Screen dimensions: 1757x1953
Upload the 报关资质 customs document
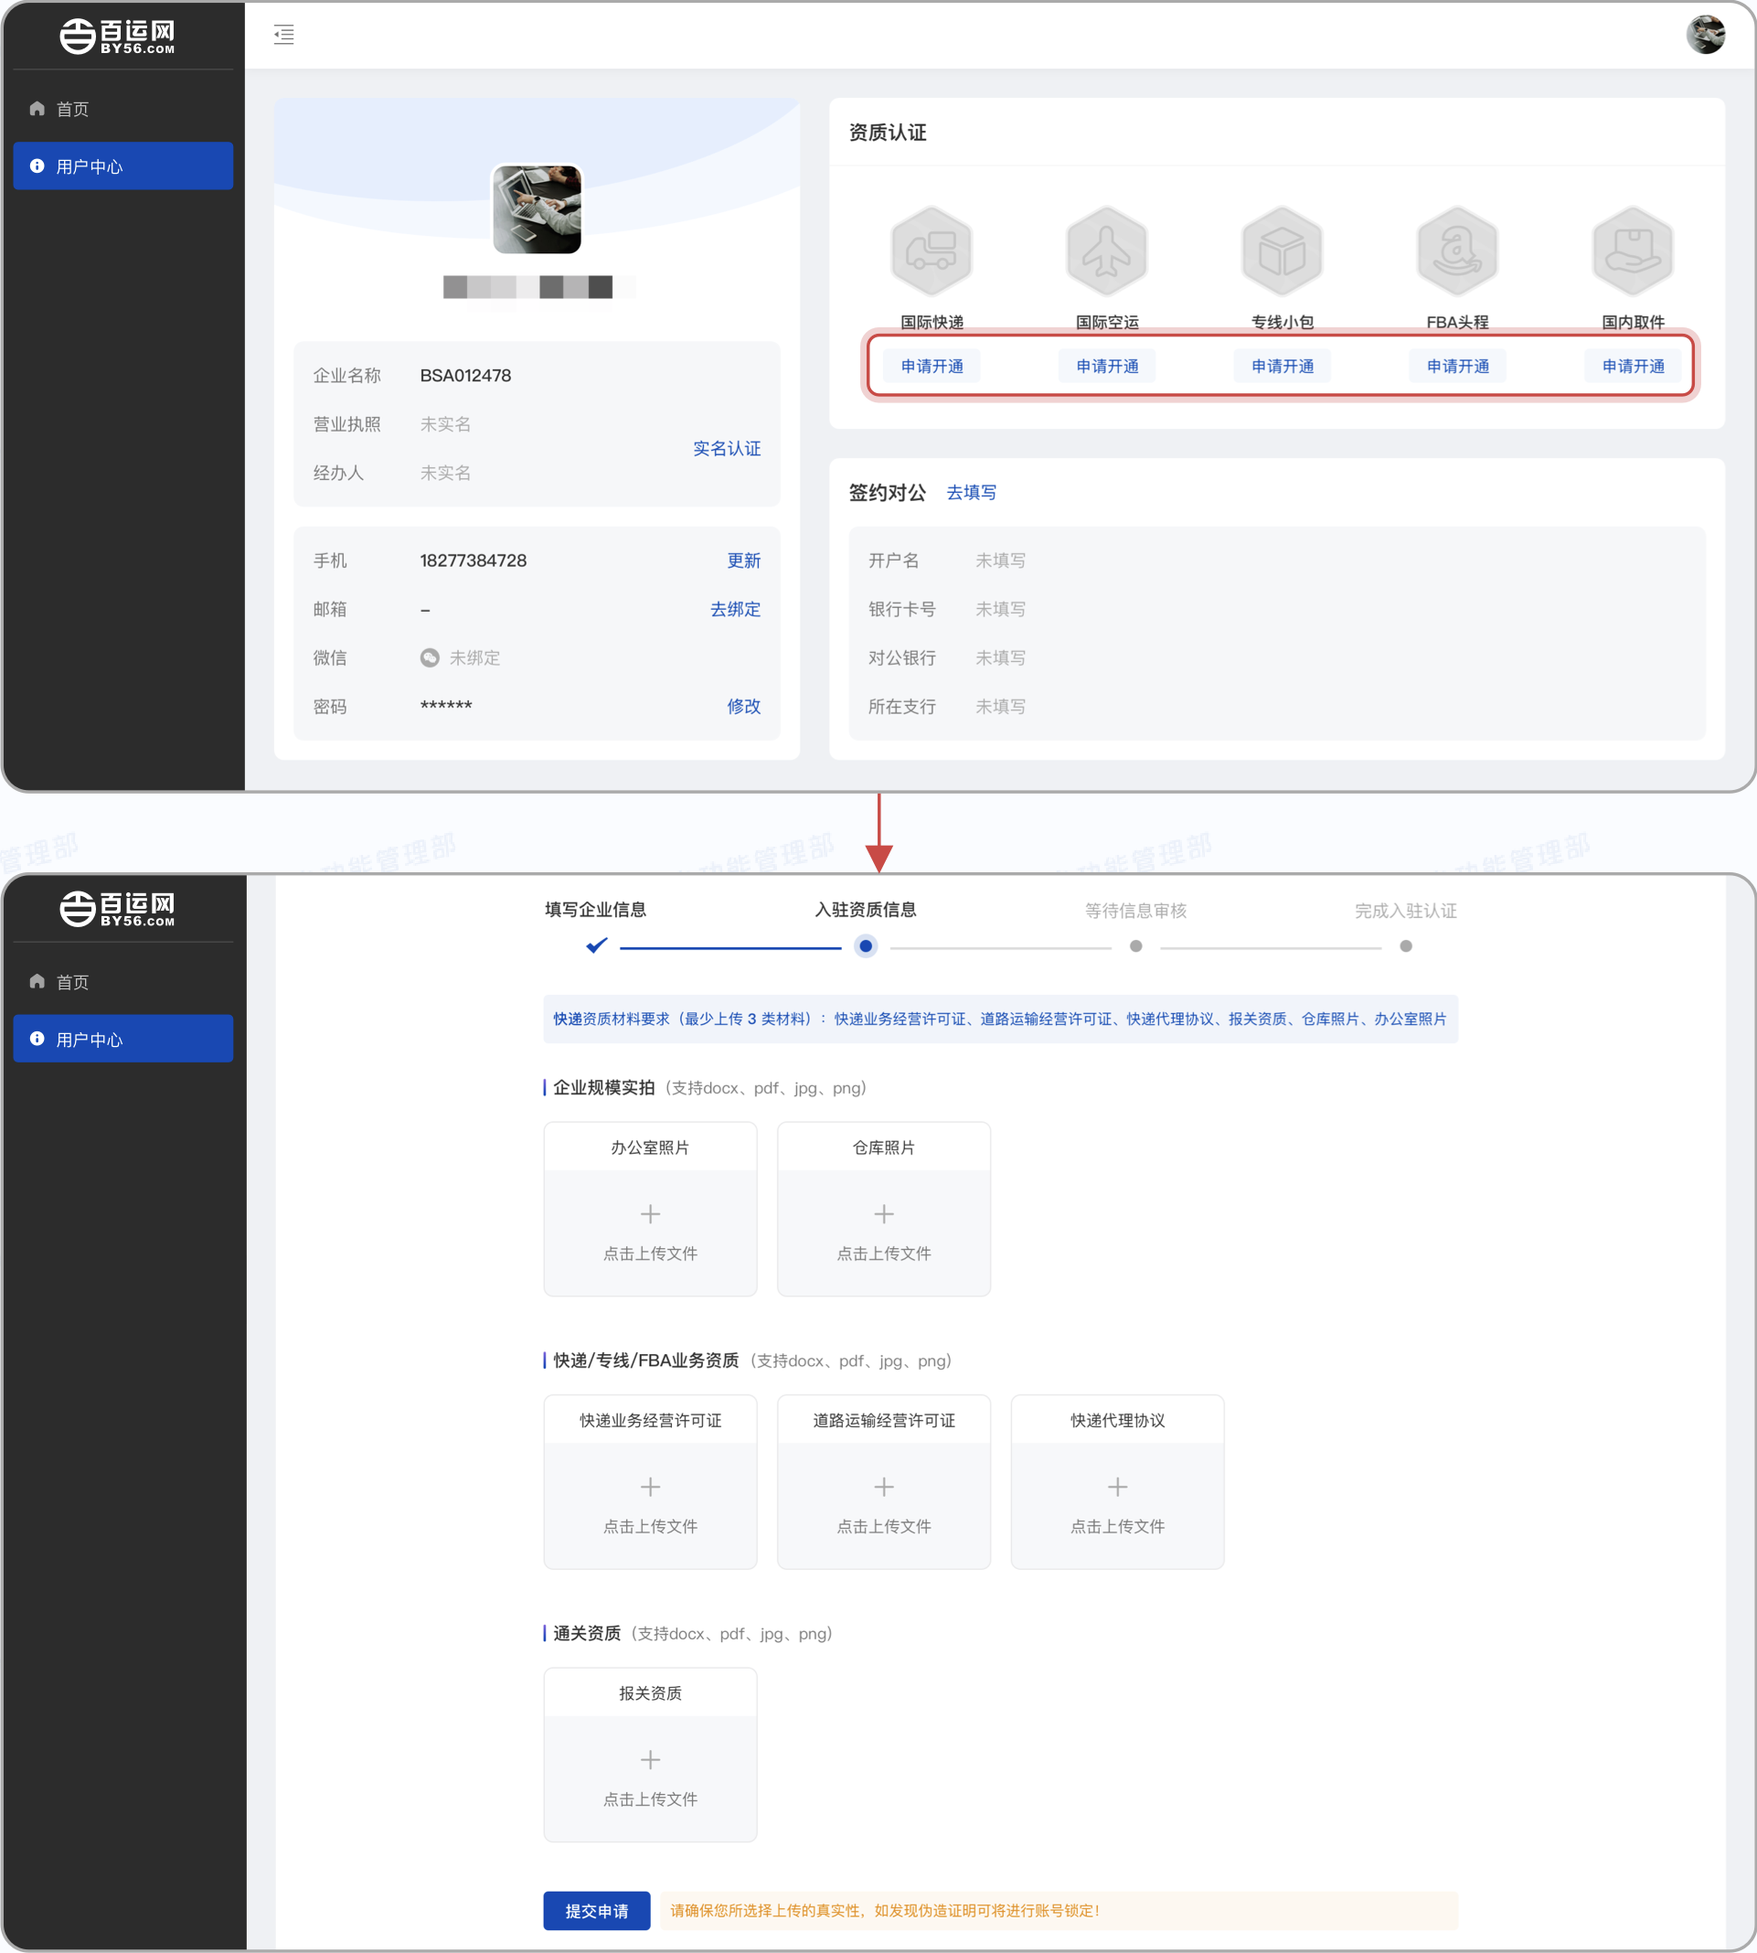point(650,1759)
